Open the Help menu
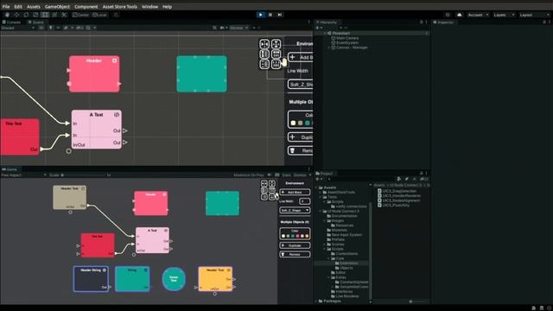 coord(167,6)
